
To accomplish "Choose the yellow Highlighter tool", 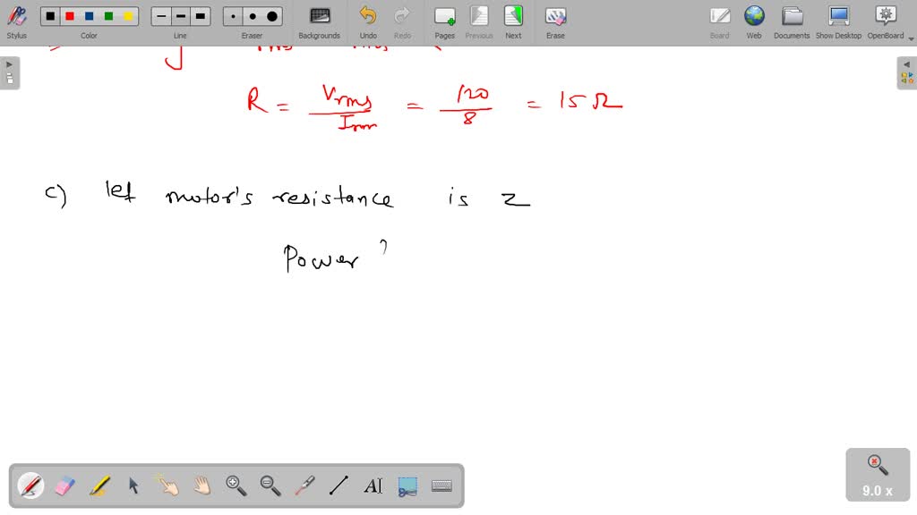I will pos(99,485).
